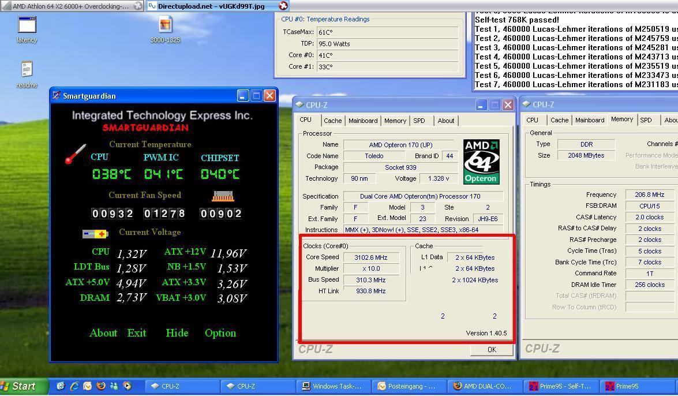Screen dimensions: 678x396
Task: Select the Directupload.net browser tab
Action: tap(217, 6)
